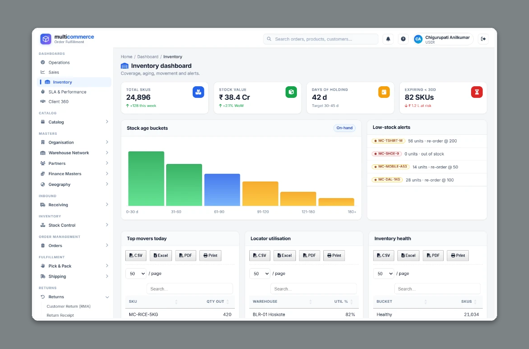
Task: Open Top movers page size dropdown
Action: coord(136,274)
